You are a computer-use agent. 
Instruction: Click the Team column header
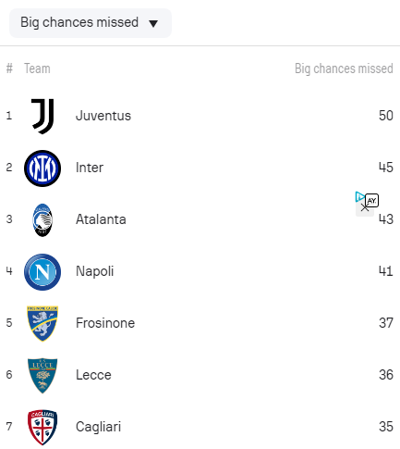coord(37,69)
